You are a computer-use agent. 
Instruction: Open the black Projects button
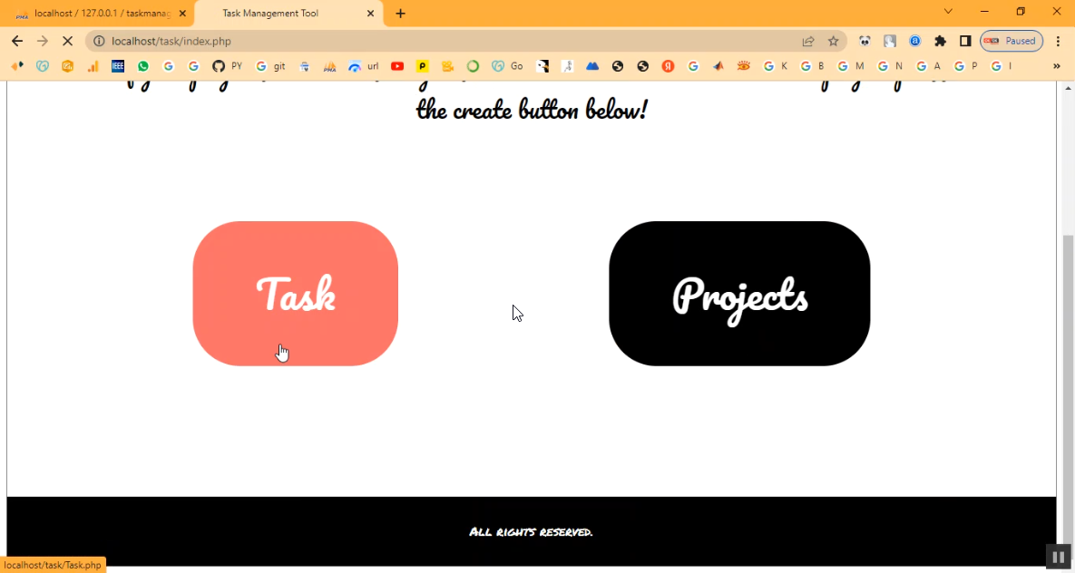pyautogui.click(x=738, y=294)
